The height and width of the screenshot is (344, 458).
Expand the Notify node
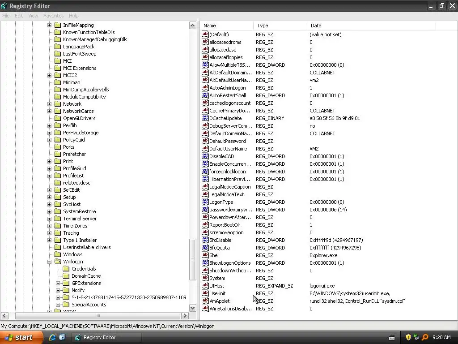[x=58, y=290]
